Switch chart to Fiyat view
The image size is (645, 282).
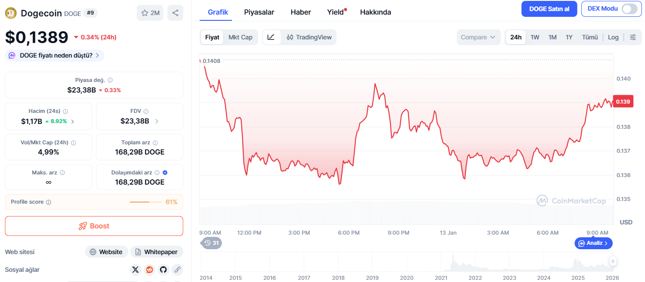tap(212, 37)
